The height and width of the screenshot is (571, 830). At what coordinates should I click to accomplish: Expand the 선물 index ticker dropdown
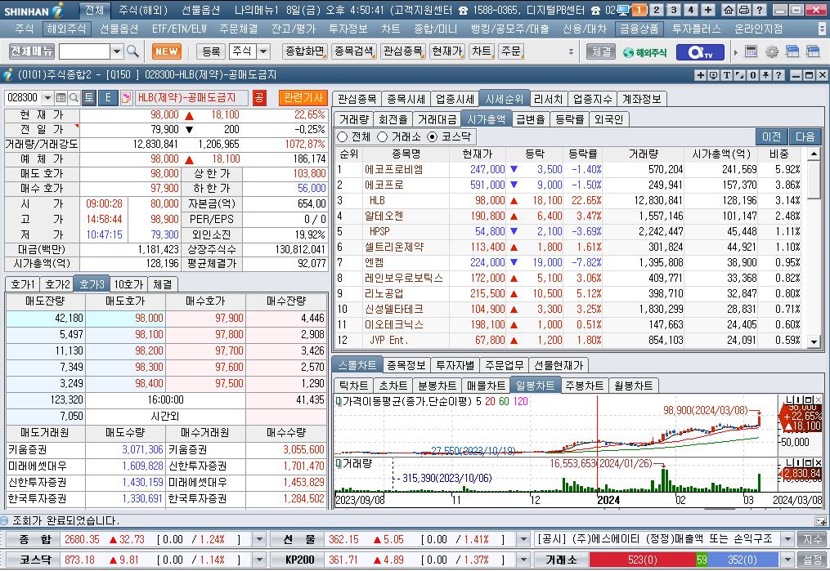click(523, 540)
